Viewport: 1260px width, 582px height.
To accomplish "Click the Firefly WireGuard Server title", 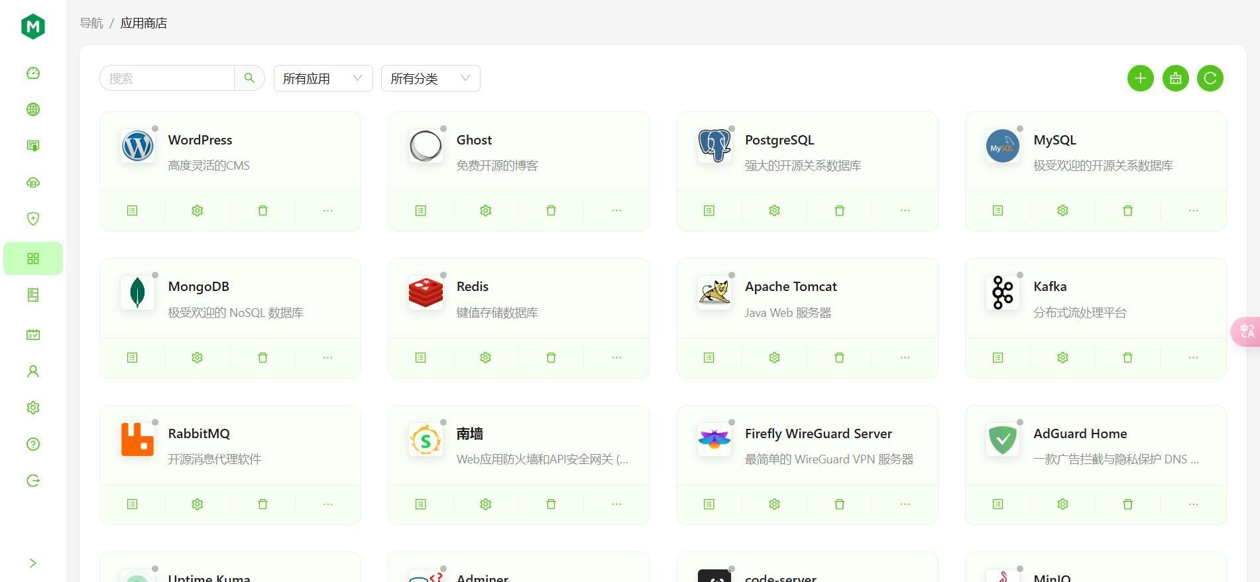I will 819,434.
